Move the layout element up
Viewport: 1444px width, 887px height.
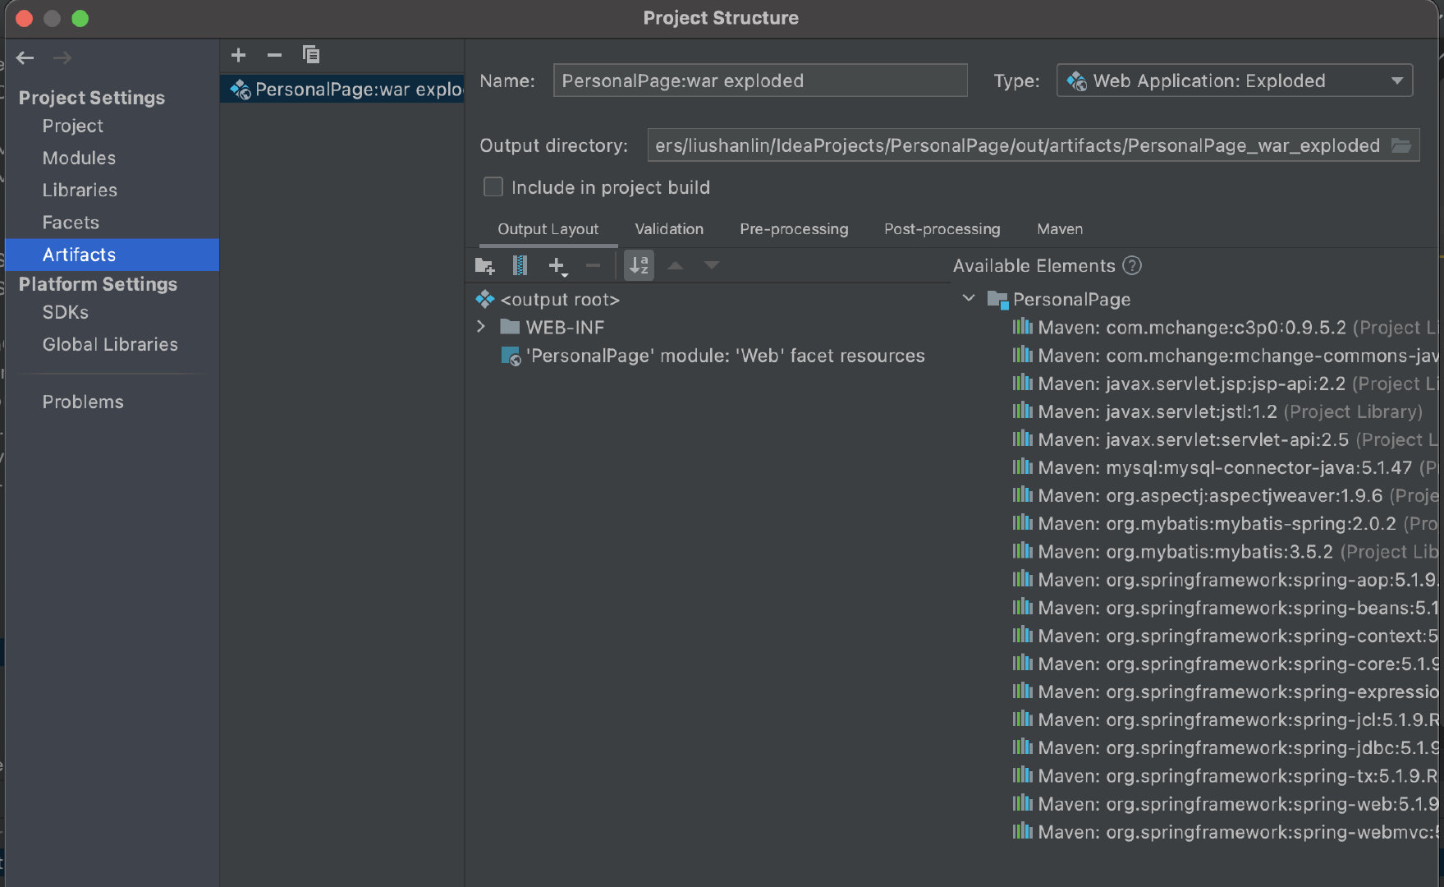point(675,265)
